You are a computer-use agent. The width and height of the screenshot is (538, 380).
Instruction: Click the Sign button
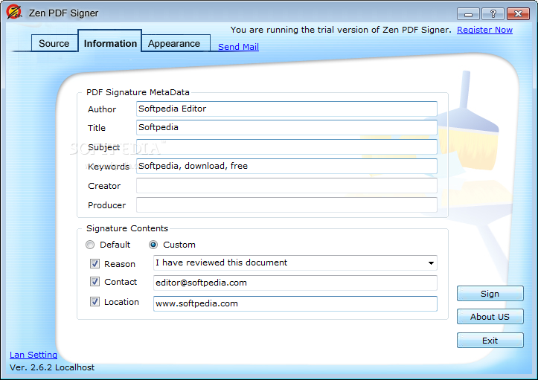(x=490, y=294)
